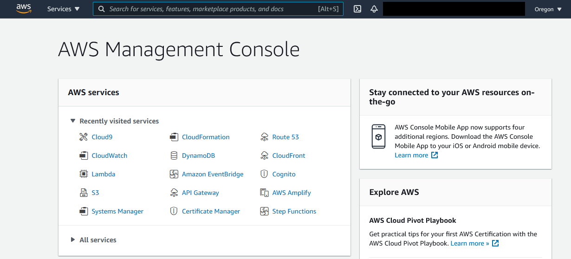This screenshot has width=571, height=259.
Task: Open the Services dropdown menu
Action: click(64, 9)
